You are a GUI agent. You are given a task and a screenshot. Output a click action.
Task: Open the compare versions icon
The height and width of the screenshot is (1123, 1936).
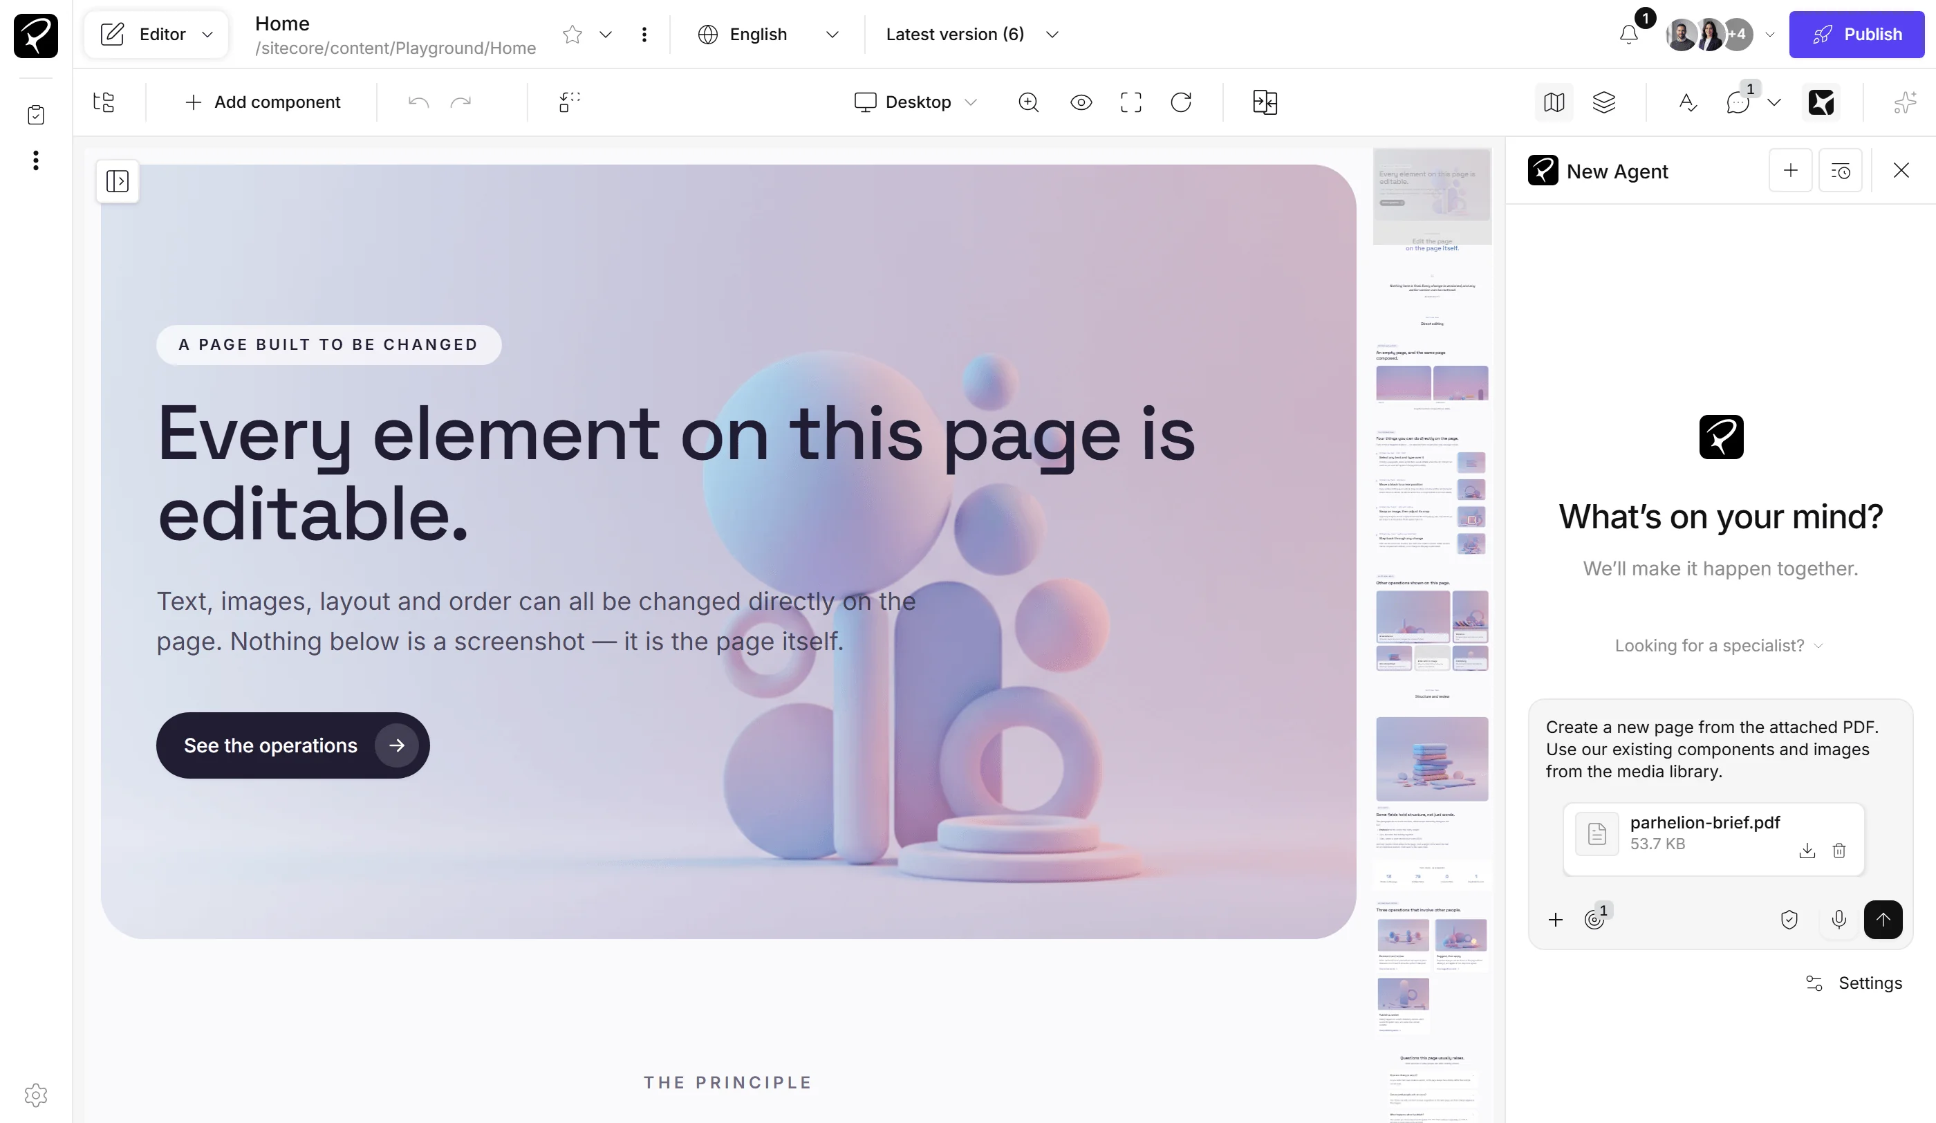coord(1265,102)
